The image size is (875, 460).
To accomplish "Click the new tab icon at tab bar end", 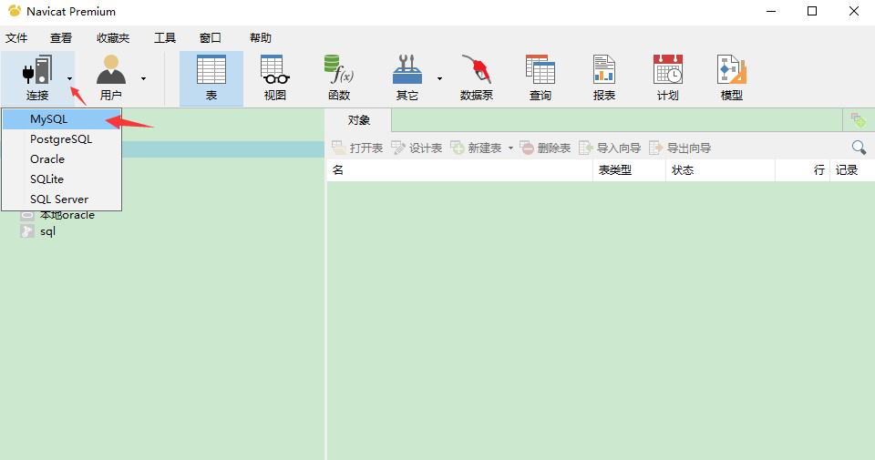I will click(859, 120).
